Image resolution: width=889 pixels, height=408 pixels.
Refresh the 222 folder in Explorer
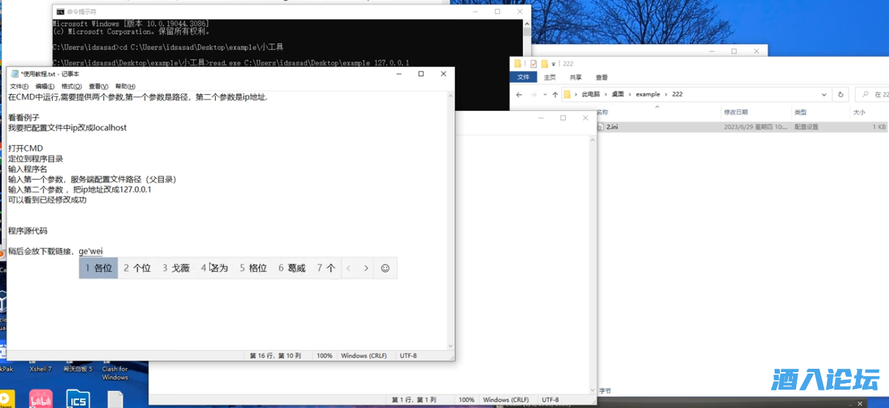point(840,95)
